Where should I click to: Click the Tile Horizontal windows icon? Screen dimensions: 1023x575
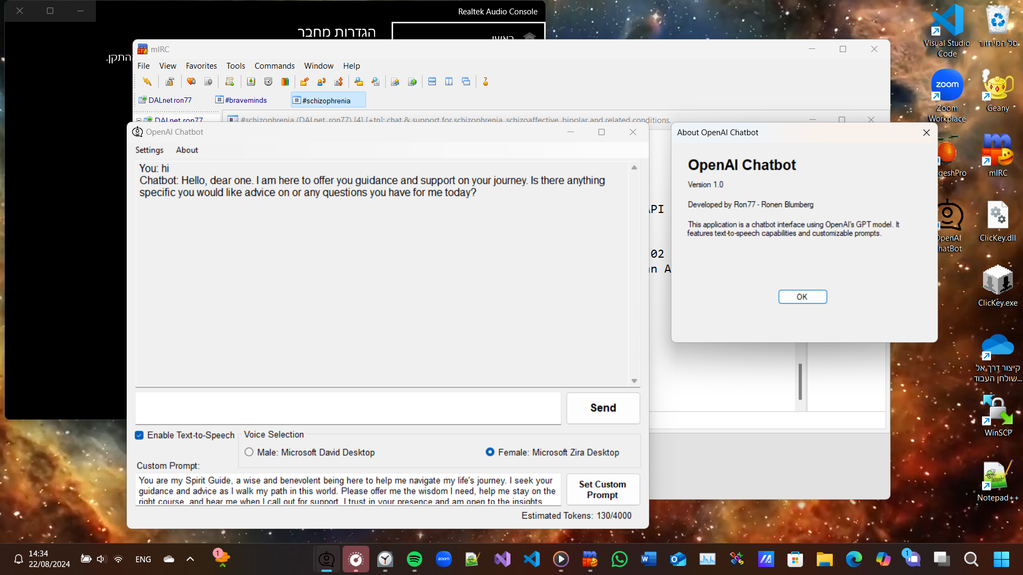coord(432,81)
